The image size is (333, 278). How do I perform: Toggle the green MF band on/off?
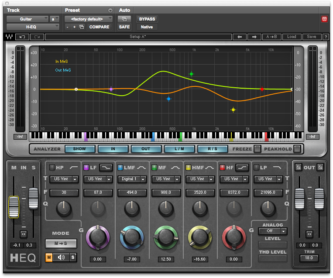[x=154, y=168]
